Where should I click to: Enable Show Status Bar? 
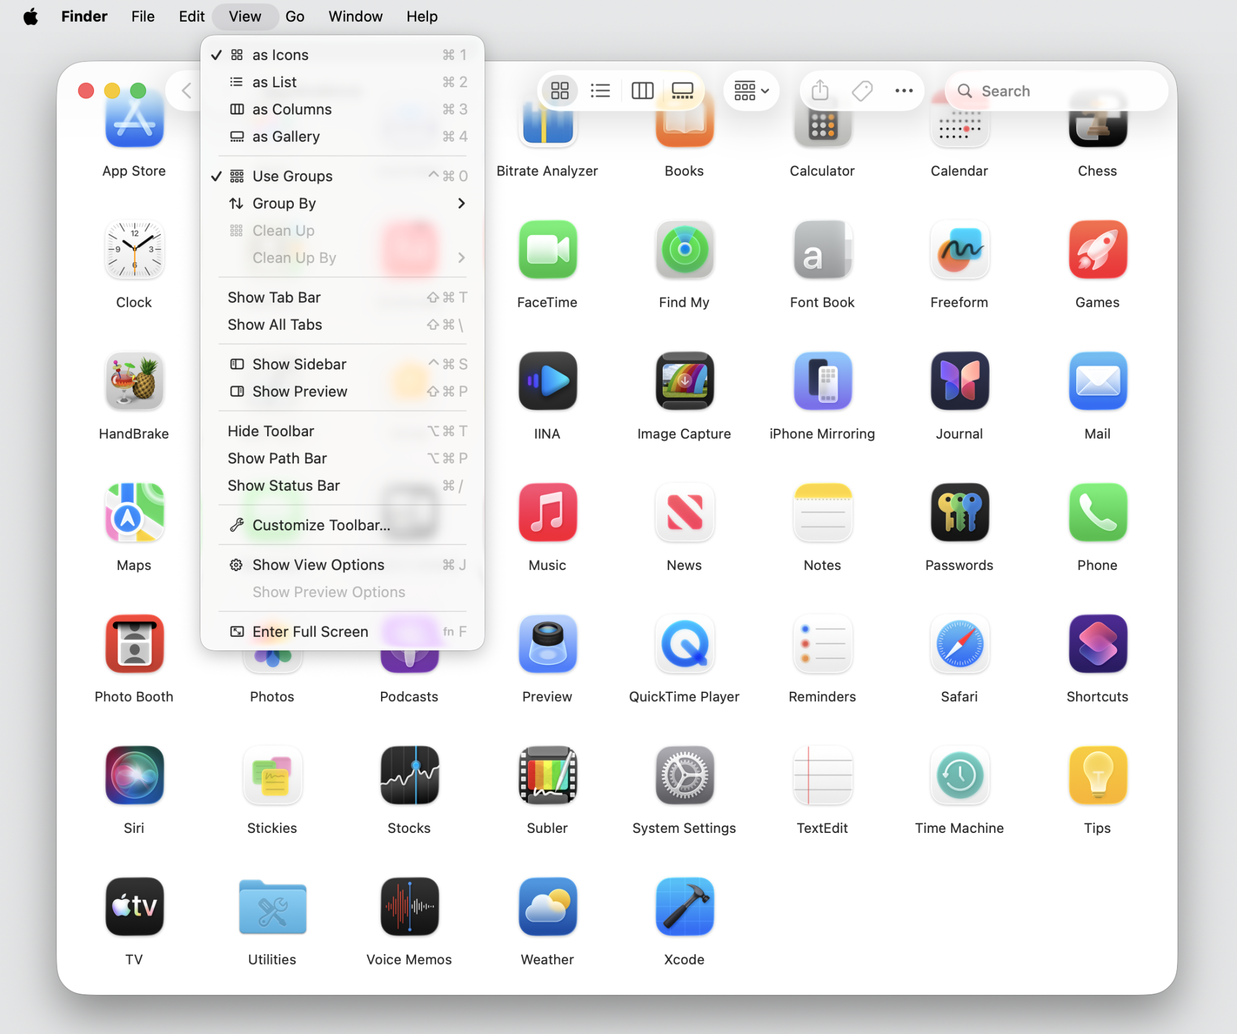click(x=283, y=486)
